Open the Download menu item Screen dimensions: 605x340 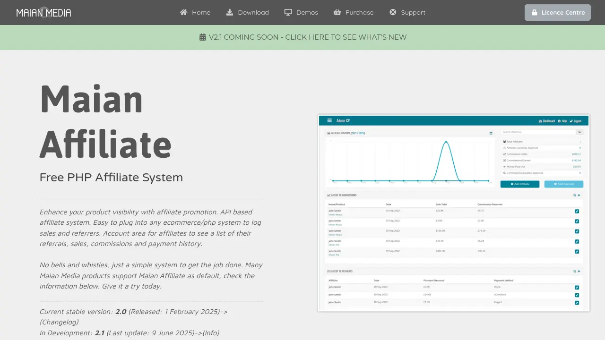click(x=247, y=12)
